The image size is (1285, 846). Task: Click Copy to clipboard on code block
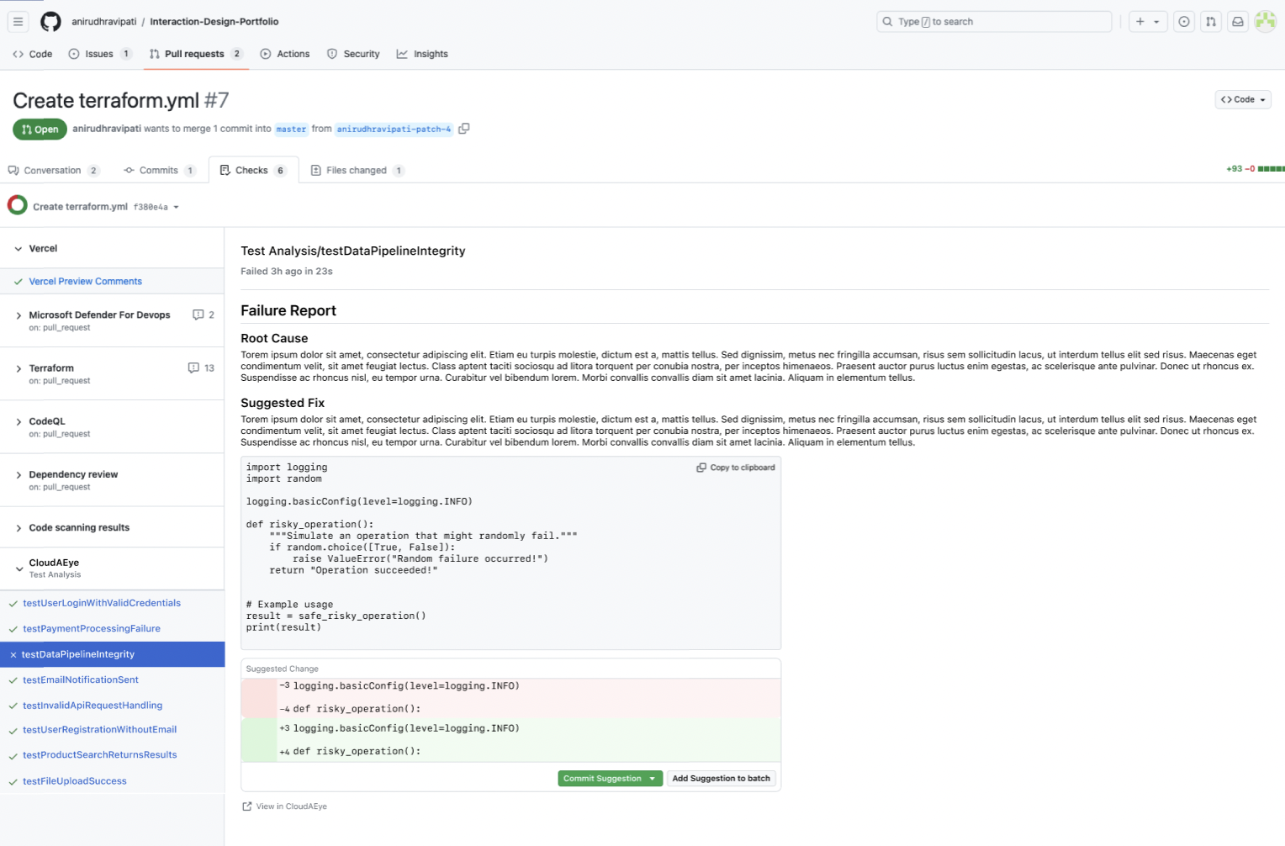[x=736, y=468]
